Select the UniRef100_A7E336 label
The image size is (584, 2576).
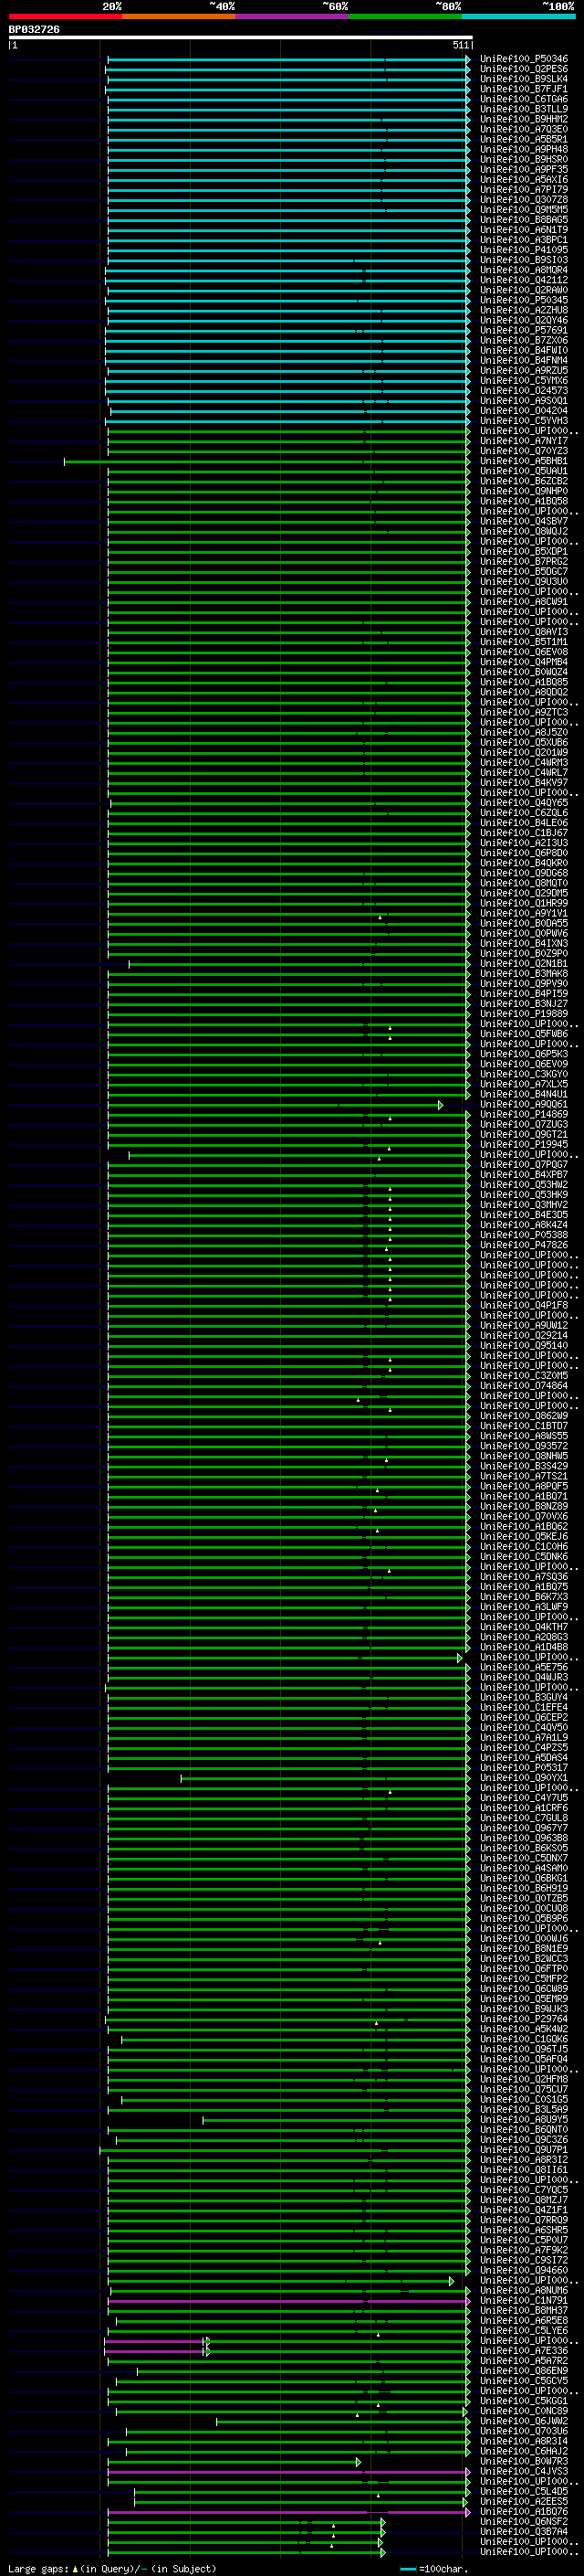pyautogui.click(x=524, y=2351)
